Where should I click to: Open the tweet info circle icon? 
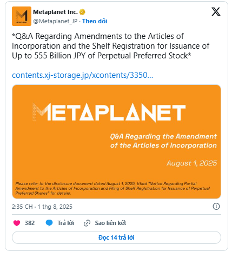pos(216,206)
